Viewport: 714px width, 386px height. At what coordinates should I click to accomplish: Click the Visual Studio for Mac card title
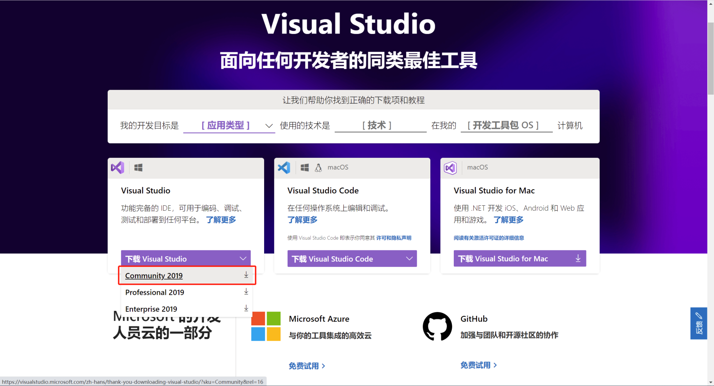point(494,190)
